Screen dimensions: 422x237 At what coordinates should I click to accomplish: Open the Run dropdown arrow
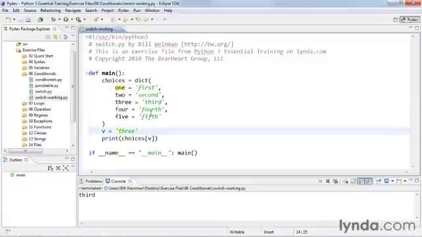72,19
